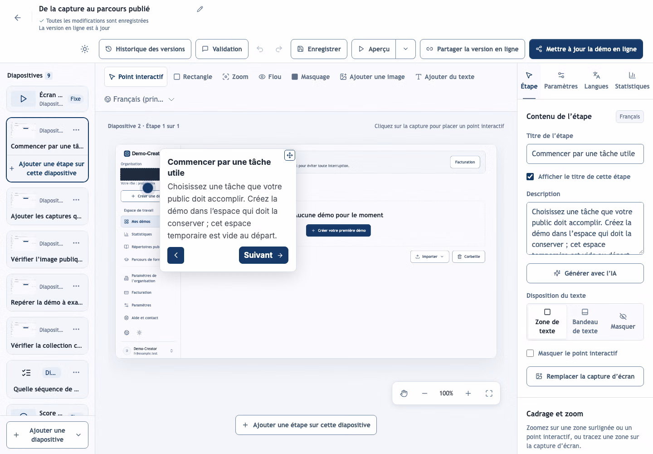Edit the demo title with pencil icon
The height and width of the screenshot is (454, 653).
(200, 9)
